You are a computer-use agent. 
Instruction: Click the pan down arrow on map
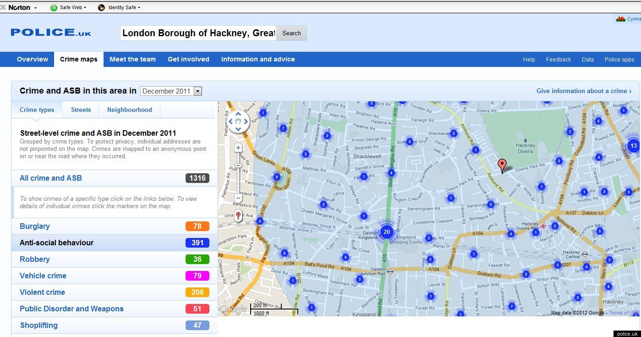pos(239,128)
